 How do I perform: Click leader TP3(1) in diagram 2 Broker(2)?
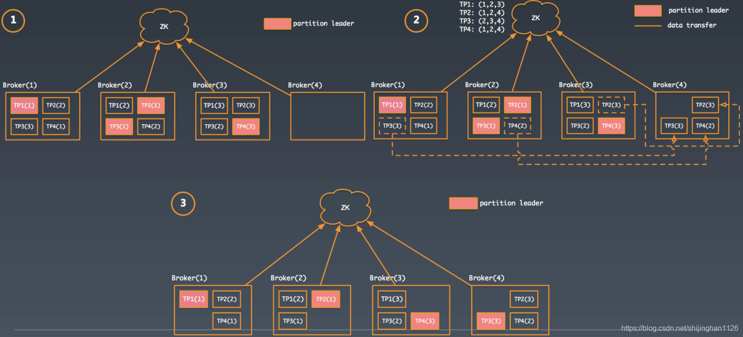tap(486, 126)
